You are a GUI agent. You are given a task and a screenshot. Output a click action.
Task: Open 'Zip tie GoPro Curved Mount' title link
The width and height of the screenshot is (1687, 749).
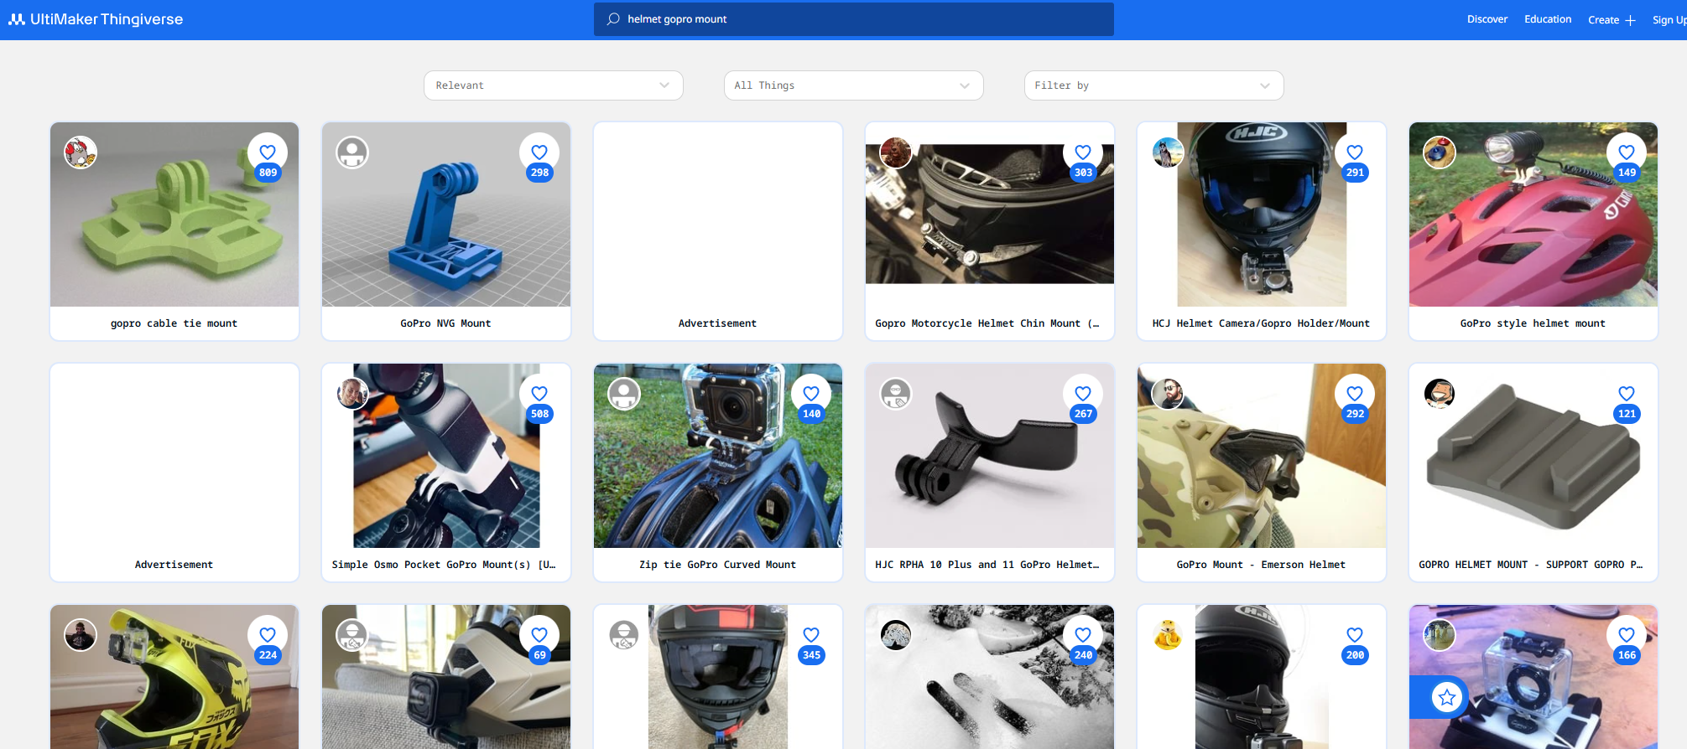[x=717, y=565]
